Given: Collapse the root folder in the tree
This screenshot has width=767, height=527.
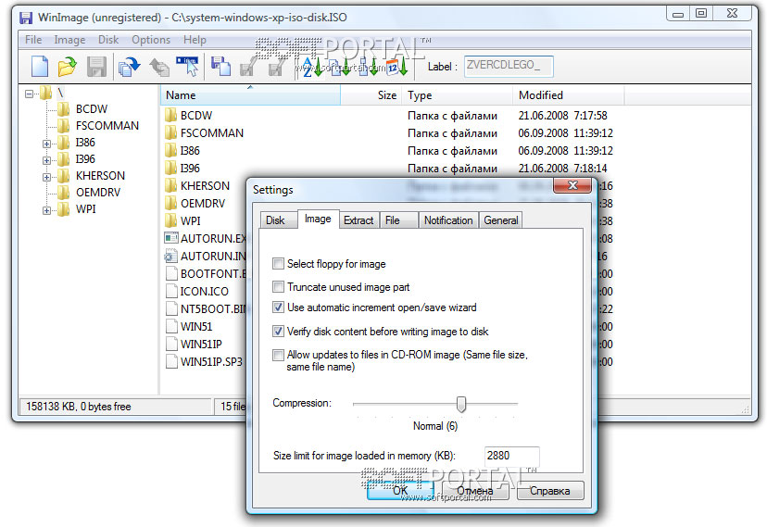Looking at the screenshot, I should (x=29, y=94).
